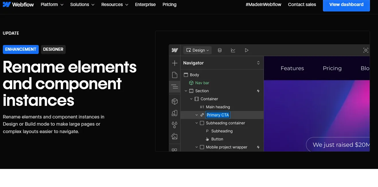Click the Contact sales link

pos(302,5)
